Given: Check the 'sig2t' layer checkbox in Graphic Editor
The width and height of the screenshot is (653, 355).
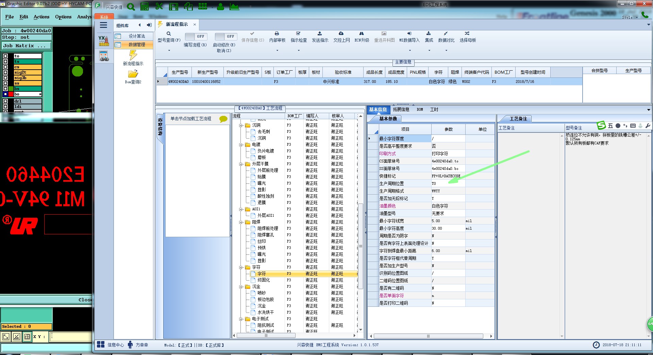Looking at the screenshot, I should [5, 72].
